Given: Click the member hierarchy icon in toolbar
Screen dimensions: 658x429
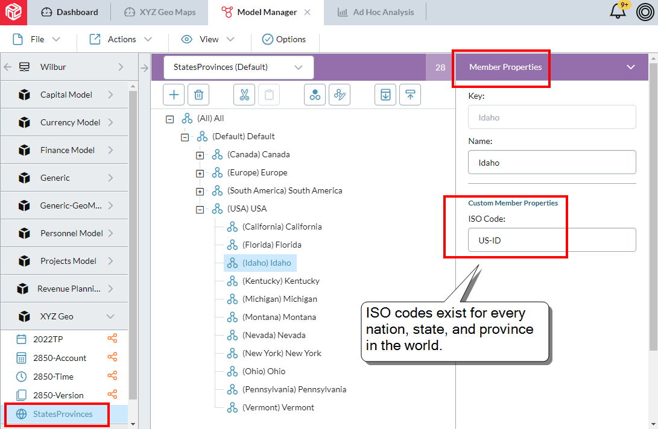Looking at the screenshot, I should [315, 95].
